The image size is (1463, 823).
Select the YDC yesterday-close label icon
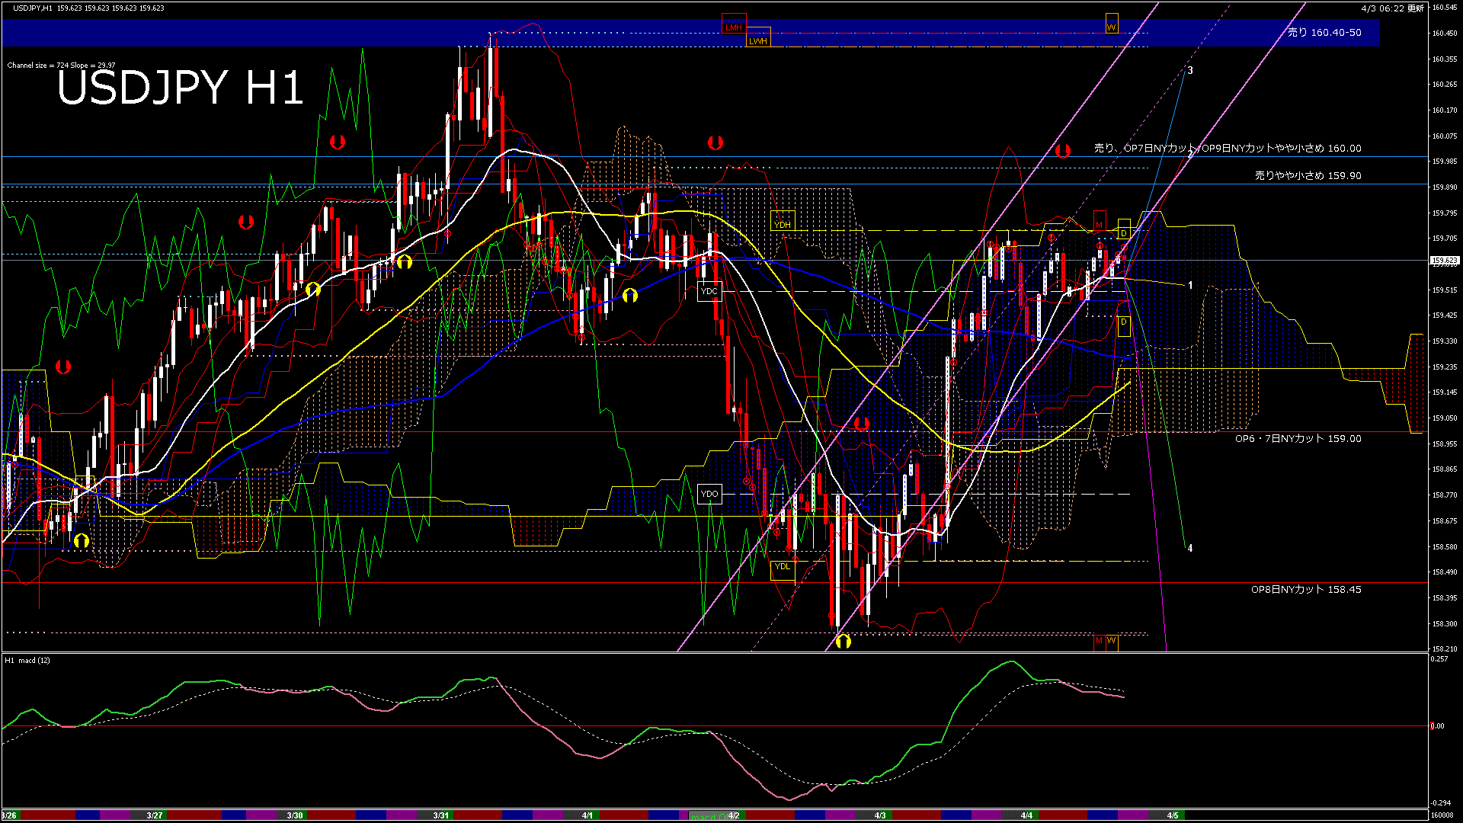[x=709, y=290]
